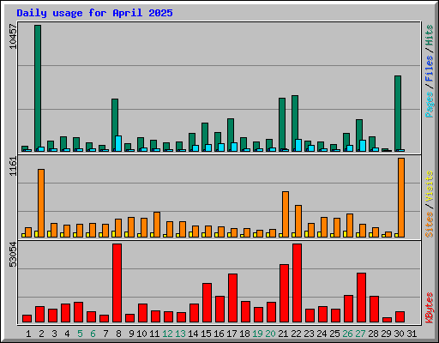The height and width of the screenshot is (343, 439).
Task: Click weekend day label 27
Action: pos(360,334)
